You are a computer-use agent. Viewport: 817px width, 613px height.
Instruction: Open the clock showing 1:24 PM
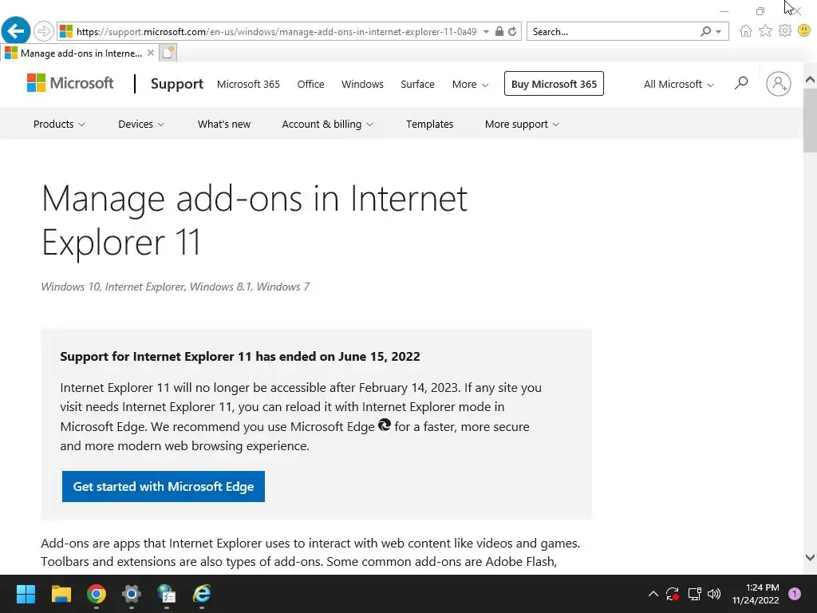point(756,594)
